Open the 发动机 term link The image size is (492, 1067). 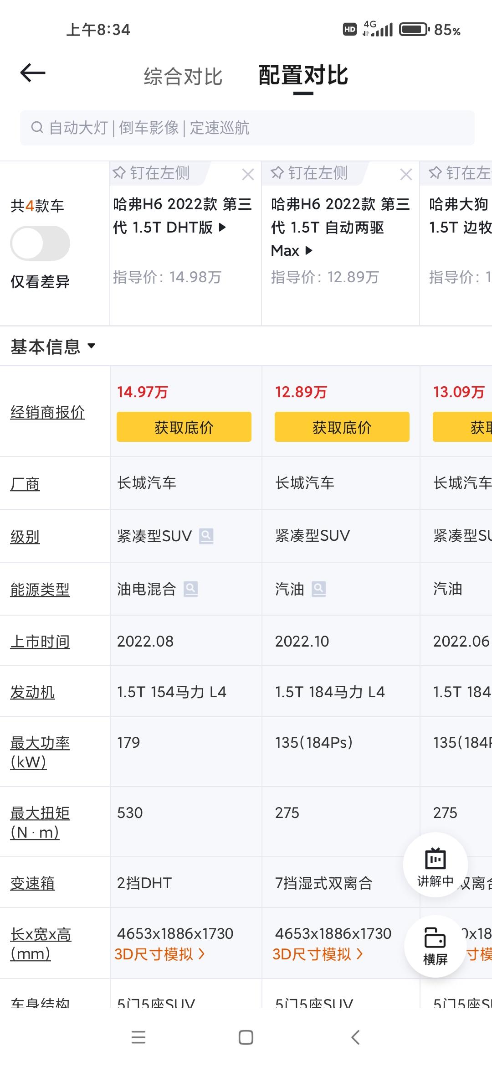[x=33, y=692]
